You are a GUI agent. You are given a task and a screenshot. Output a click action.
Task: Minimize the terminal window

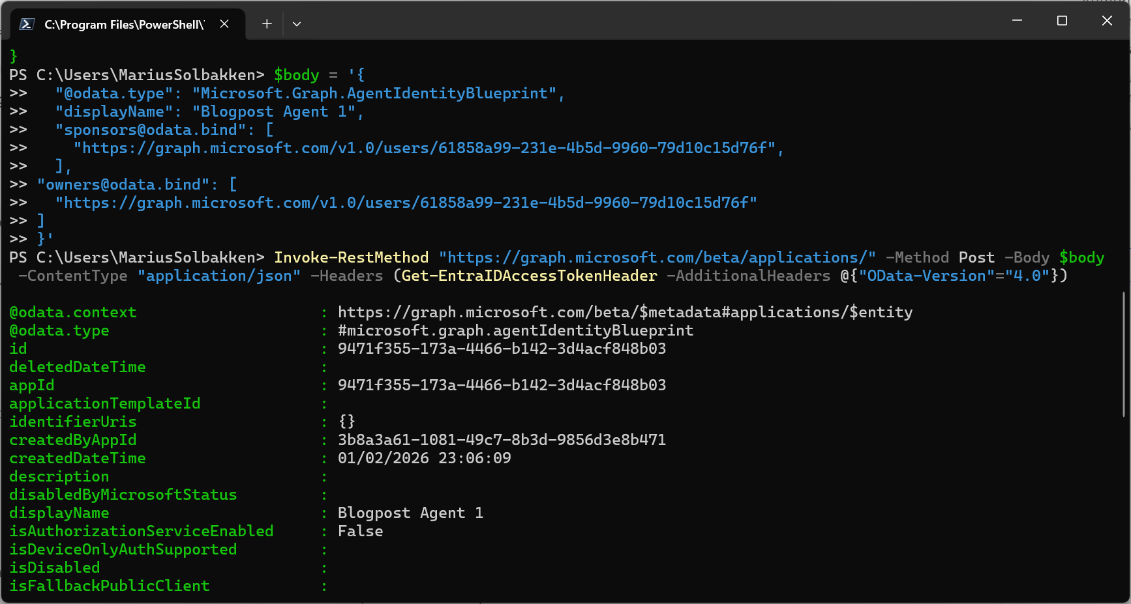click(1016, 21)
